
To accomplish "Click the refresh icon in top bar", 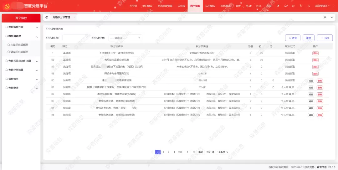I will point(278,6).
